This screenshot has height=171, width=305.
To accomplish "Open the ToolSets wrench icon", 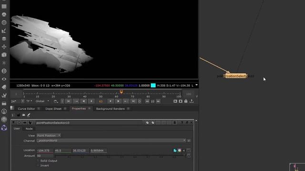I will [x=4, y=95].
